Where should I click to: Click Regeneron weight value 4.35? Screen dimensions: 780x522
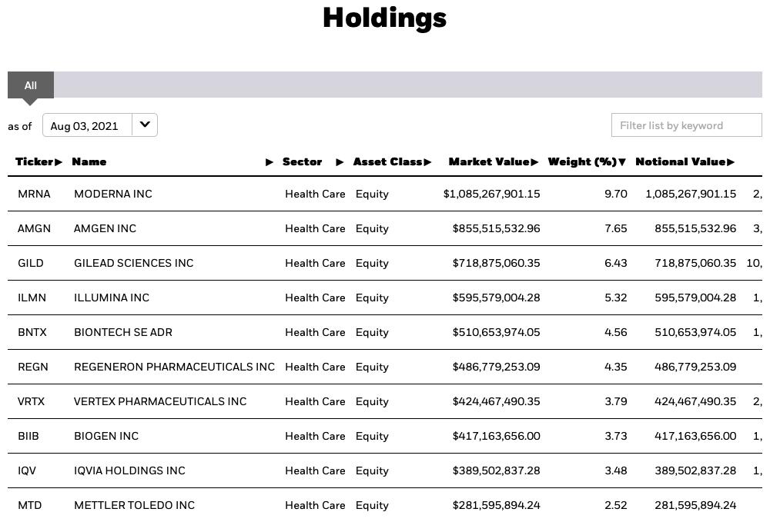click(x=616, y=367)
